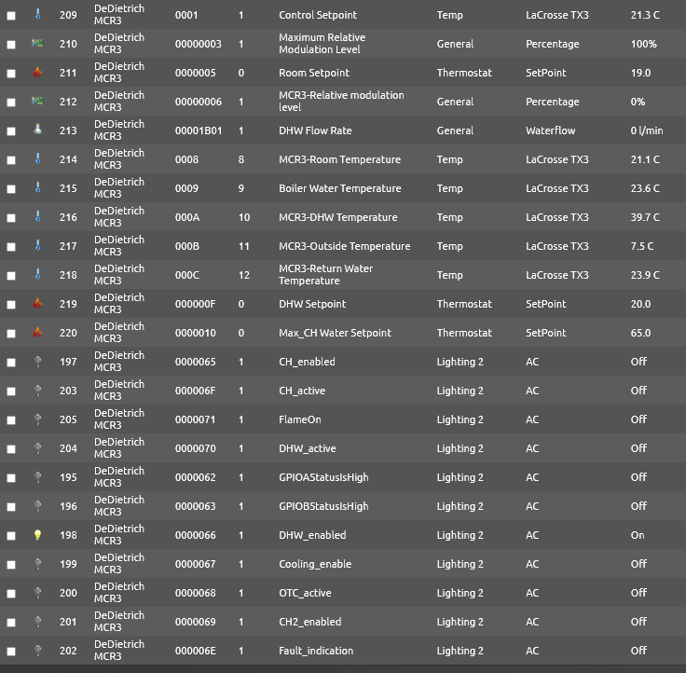Tick checkbox for DHW Flow Rate row
686x673 pixels.
pos(11,131)
